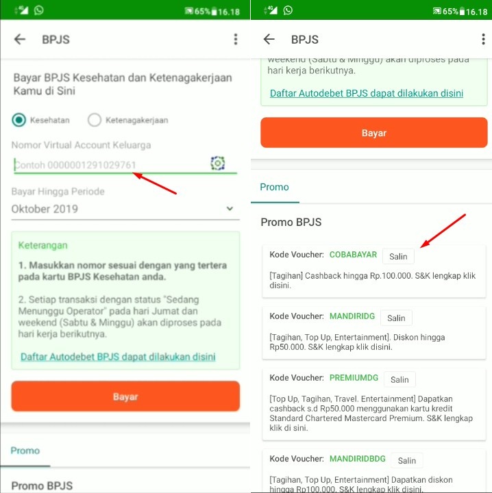Tap back arrow on left BPJS screen
Viewport: 492px width, 493px height.
[19, 39]
